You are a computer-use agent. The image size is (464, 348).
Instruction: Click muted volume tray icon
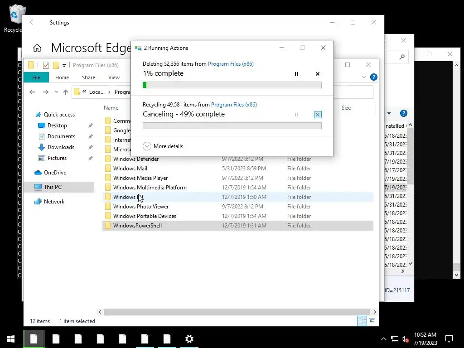point(406,339)
